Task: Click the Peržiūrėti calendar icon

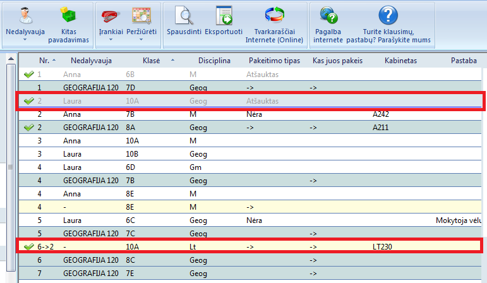Action: [x=141, y=16]
